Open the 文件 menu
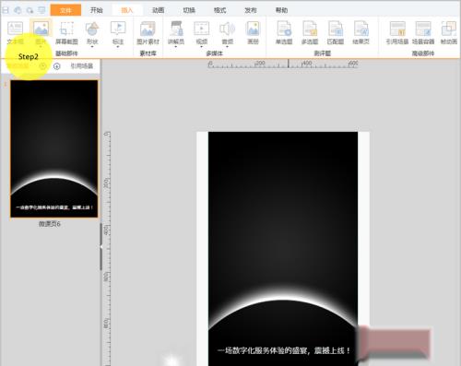Image resolution: width=461 pixels, height=366 pixels. [65, 10]
